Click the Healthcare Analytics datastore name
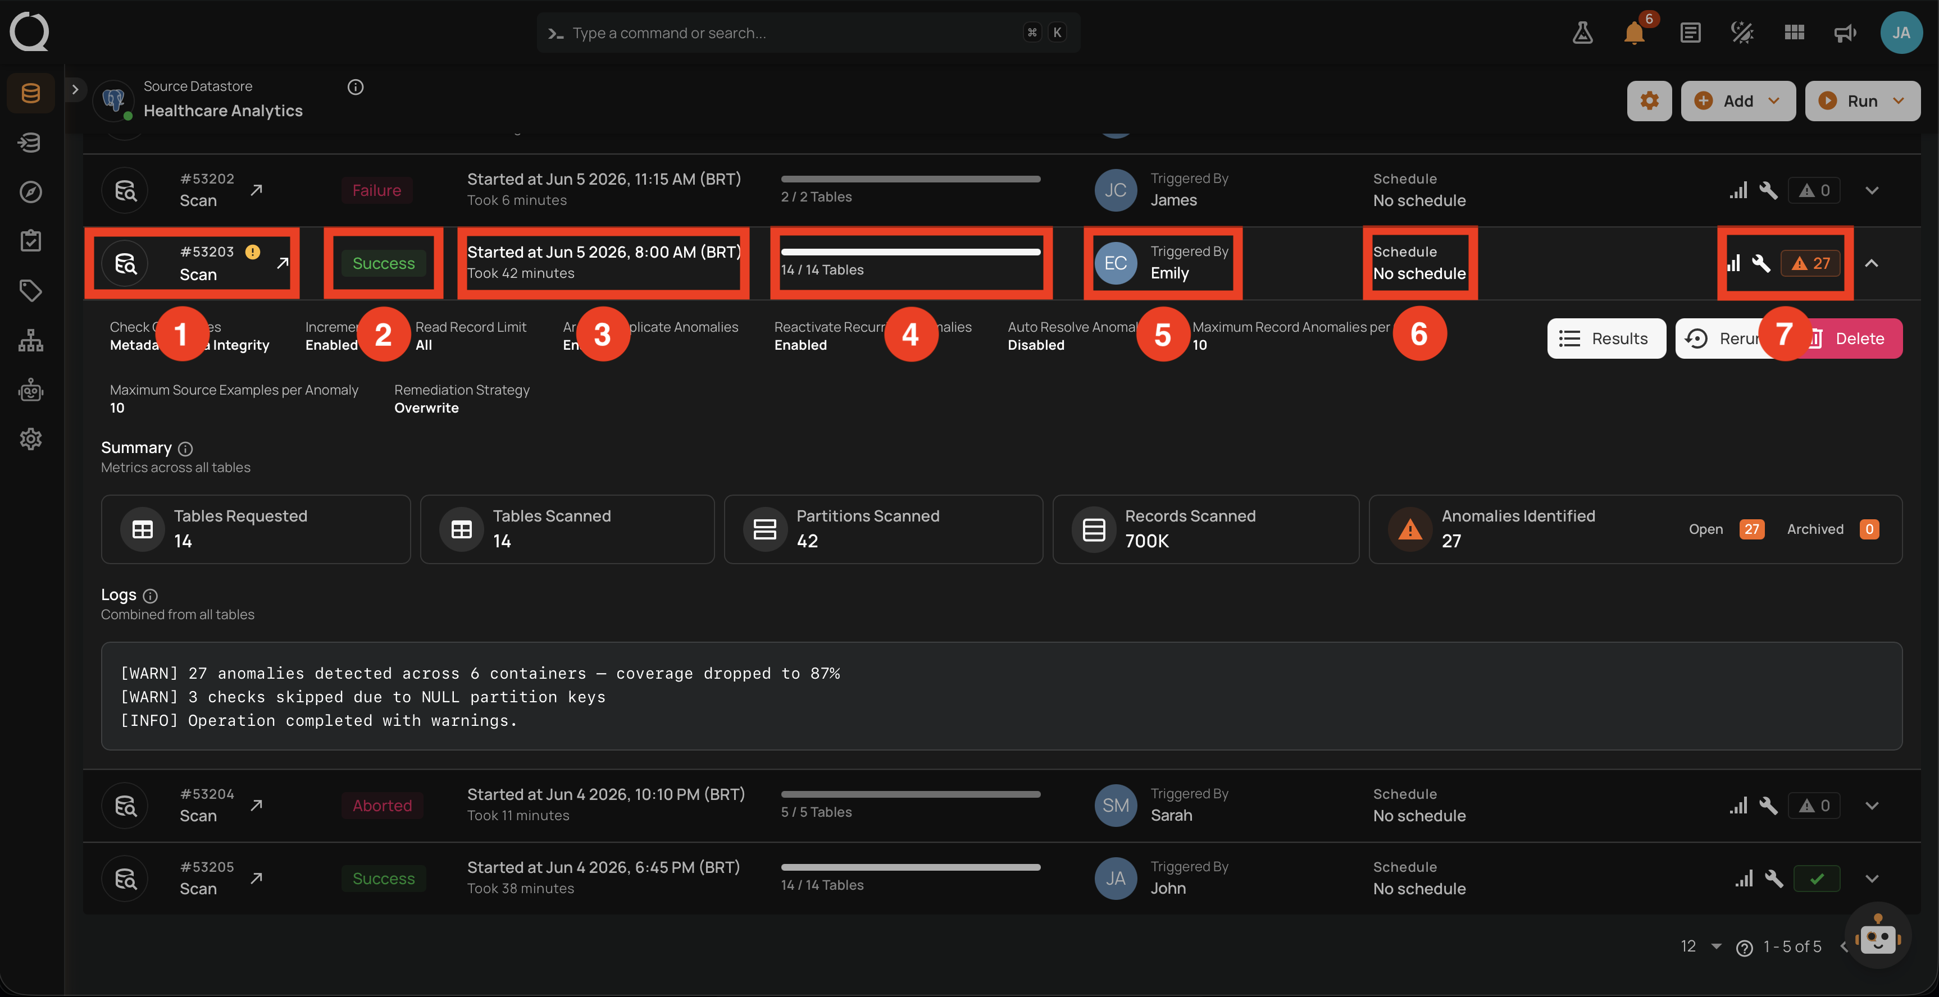 tap(223, 111)
